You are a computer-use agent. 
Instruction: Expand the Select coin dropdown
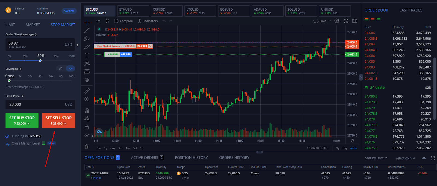(x=405, y=158)
